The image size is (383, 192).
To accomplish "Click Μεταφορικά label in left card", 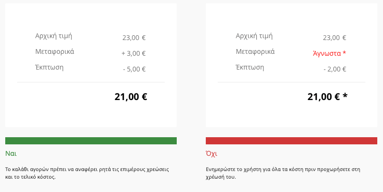I will click(x=55, y=51).
